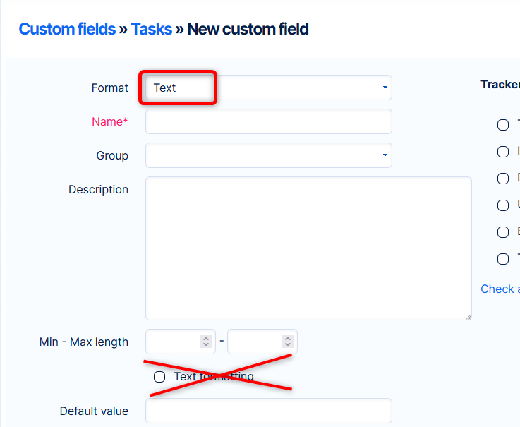Click inside the Description text area
Screen dimensions: 520x427
tap(308, 248)
